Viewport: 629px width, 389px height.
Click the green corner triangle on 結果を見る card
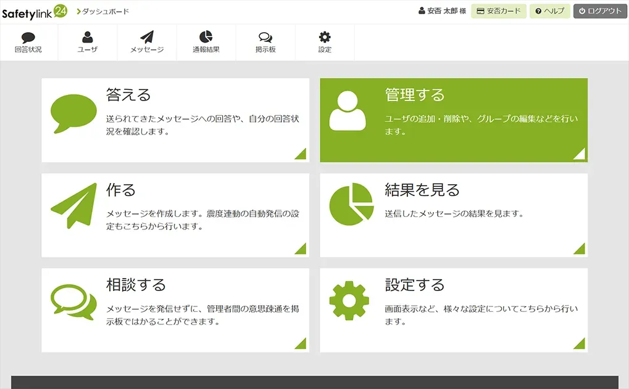click(580, 249)
